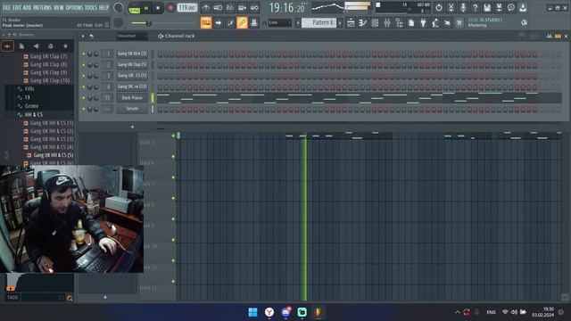Toggle the countdown before recording icon

click(230, 8)
